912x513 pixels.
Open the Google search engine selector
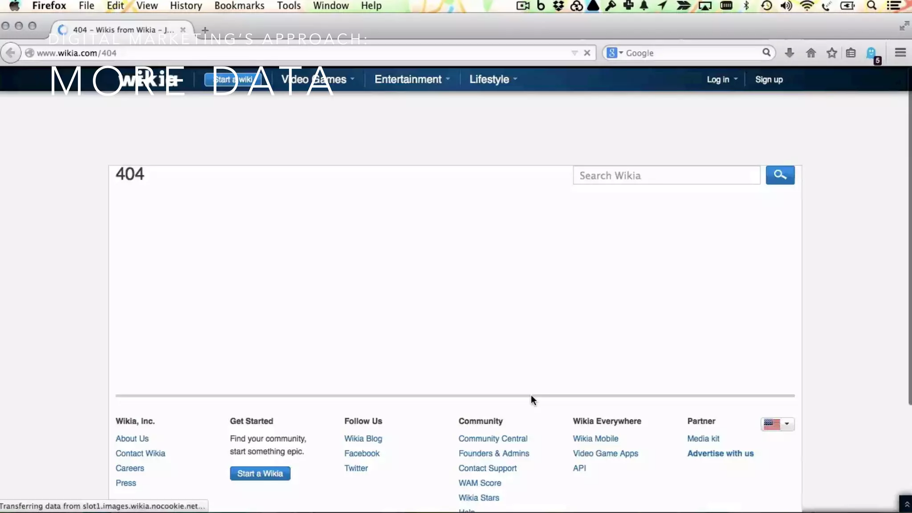[x=615, y=53]
